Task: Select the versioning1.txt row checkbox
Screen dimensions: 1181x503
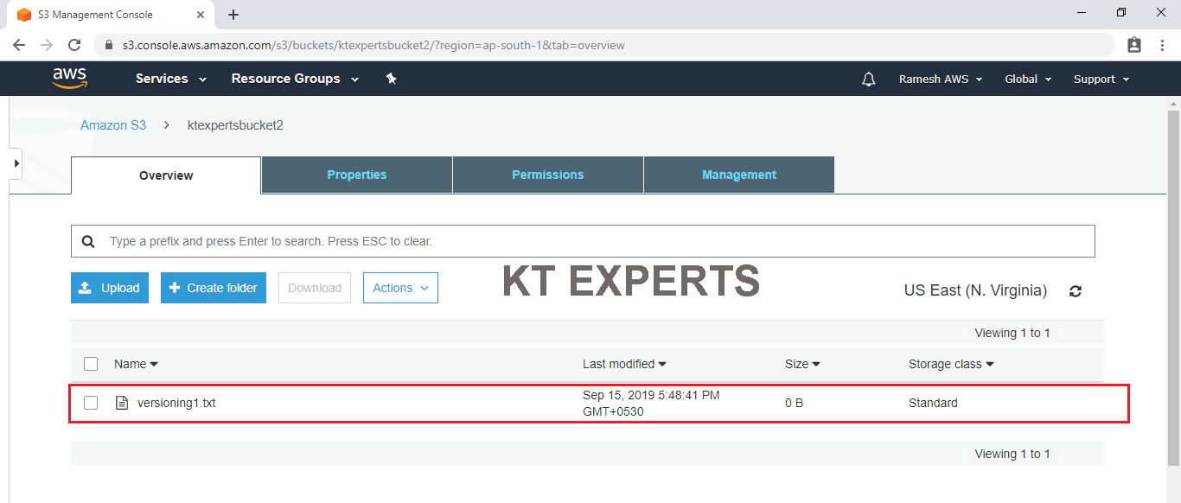Action: point(91,403)
